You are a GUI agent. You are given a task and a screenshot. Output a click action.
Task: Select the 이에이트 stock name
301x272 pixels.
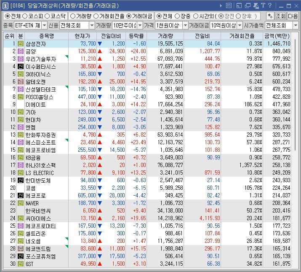pyautogui.click(x=36, y=105)
